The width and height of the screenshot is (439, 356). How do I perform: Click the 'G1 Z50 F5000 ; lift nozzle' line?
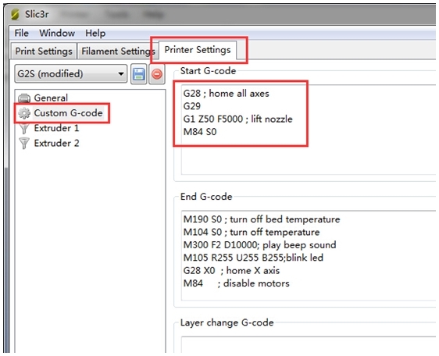click(237, 119)
